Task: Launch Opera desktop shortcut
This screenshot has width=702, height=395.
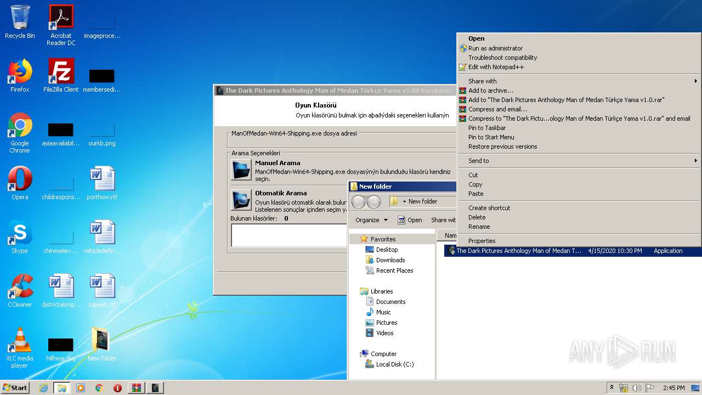Action: pyautogui.click(x=20, y=183)
